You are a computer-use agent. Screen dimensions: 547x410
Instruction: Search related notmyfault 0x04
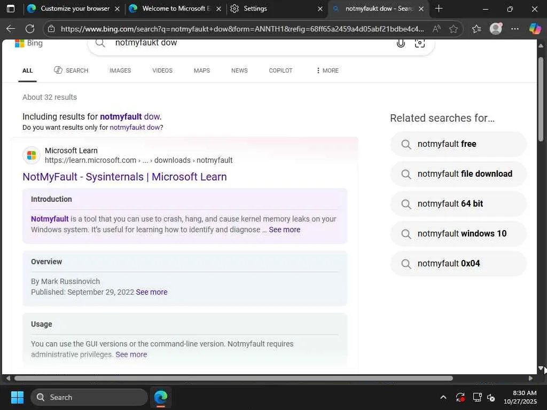pyautogui.click(x=458, y=264)
